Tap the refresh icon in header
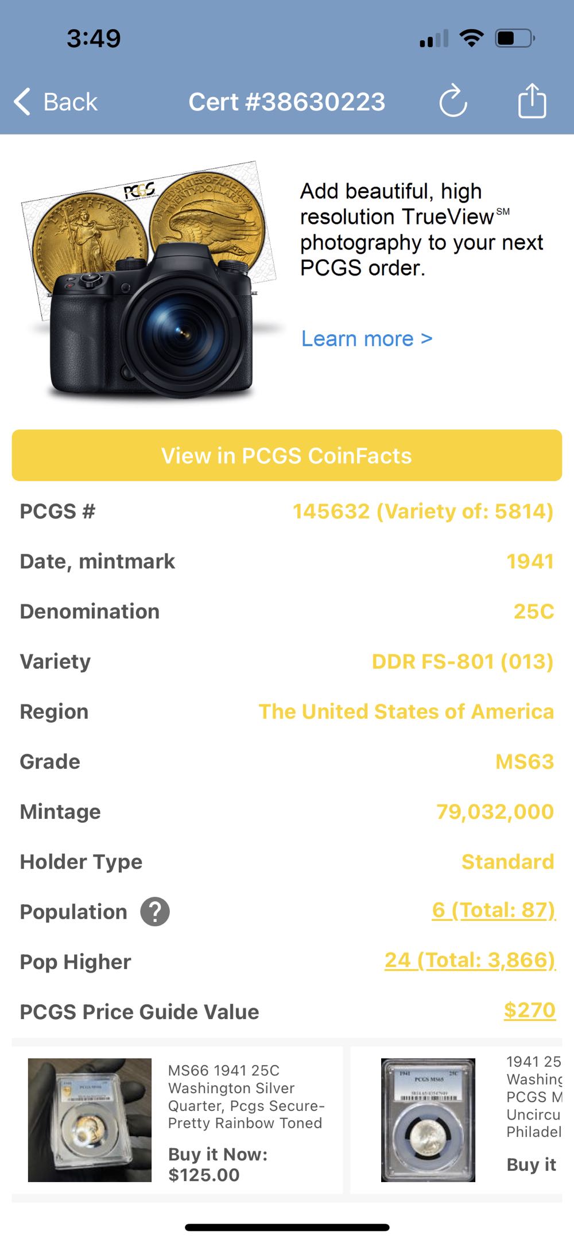Screen dimensions: 574x1243 click(x=453, y=102)
